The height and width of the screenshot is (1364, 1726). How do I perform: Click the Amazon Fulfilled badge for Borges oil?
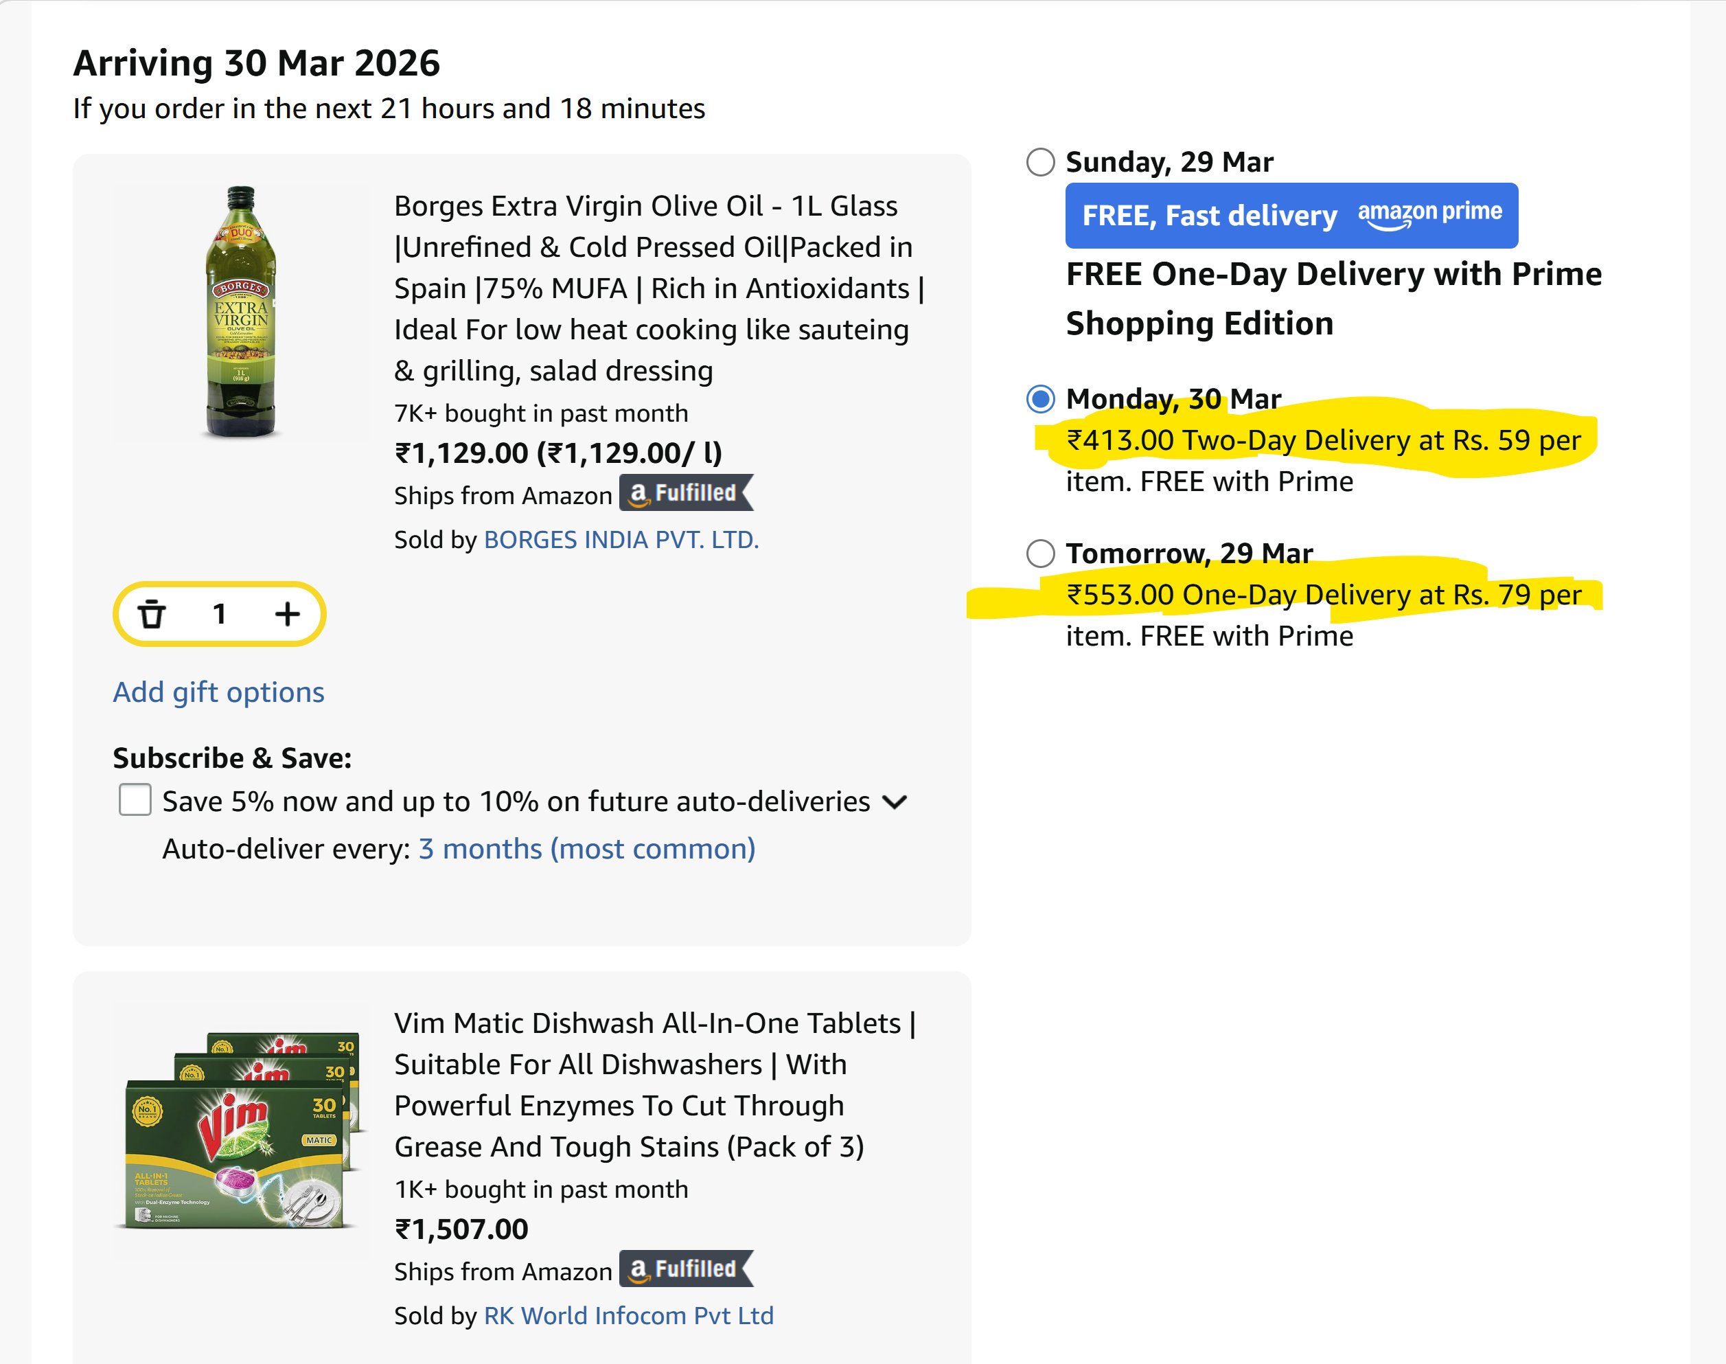(x=686, y=494)
